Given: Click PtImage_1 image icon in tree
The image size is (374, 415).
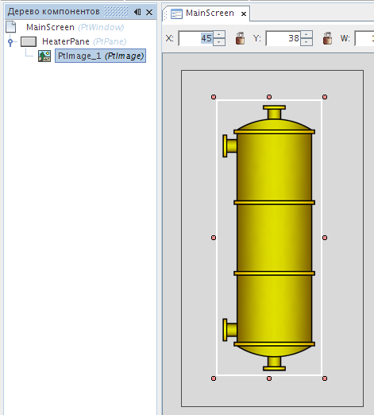Looking at the screenshot, I should tap(44, 56).
